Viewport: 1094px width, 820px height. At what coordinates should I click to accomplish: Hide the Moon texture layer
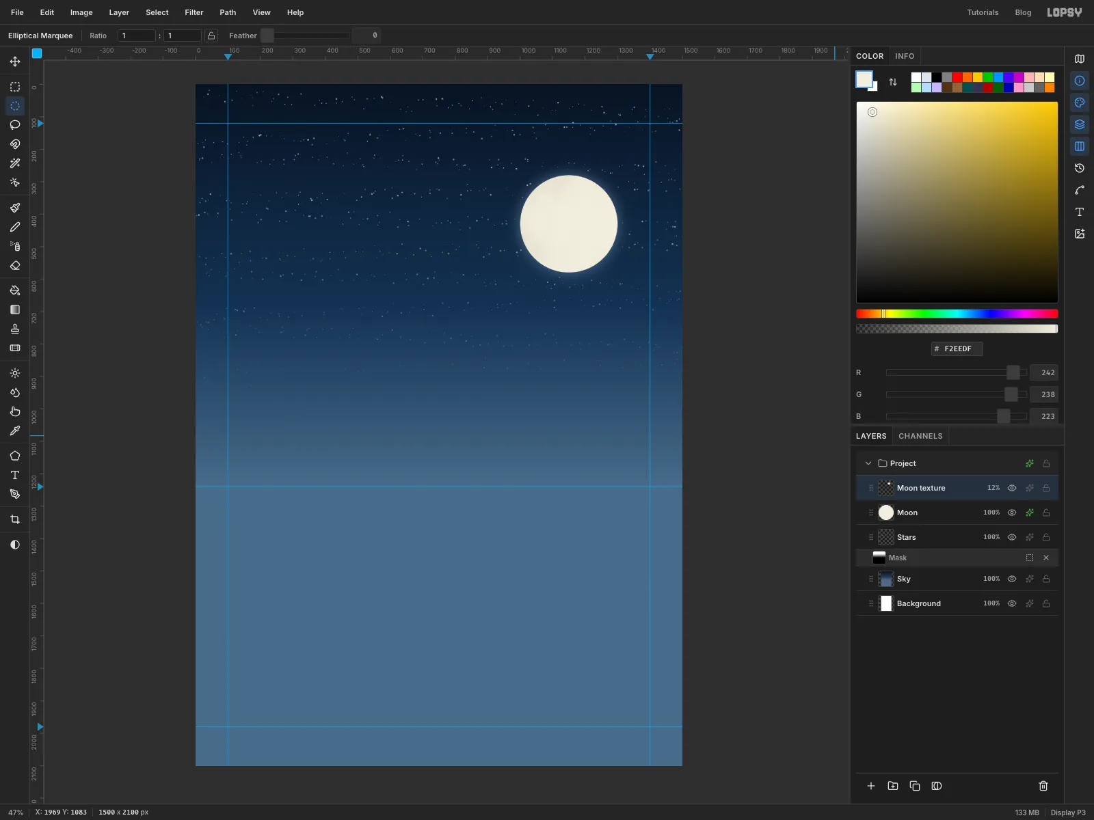(1012, 488)
